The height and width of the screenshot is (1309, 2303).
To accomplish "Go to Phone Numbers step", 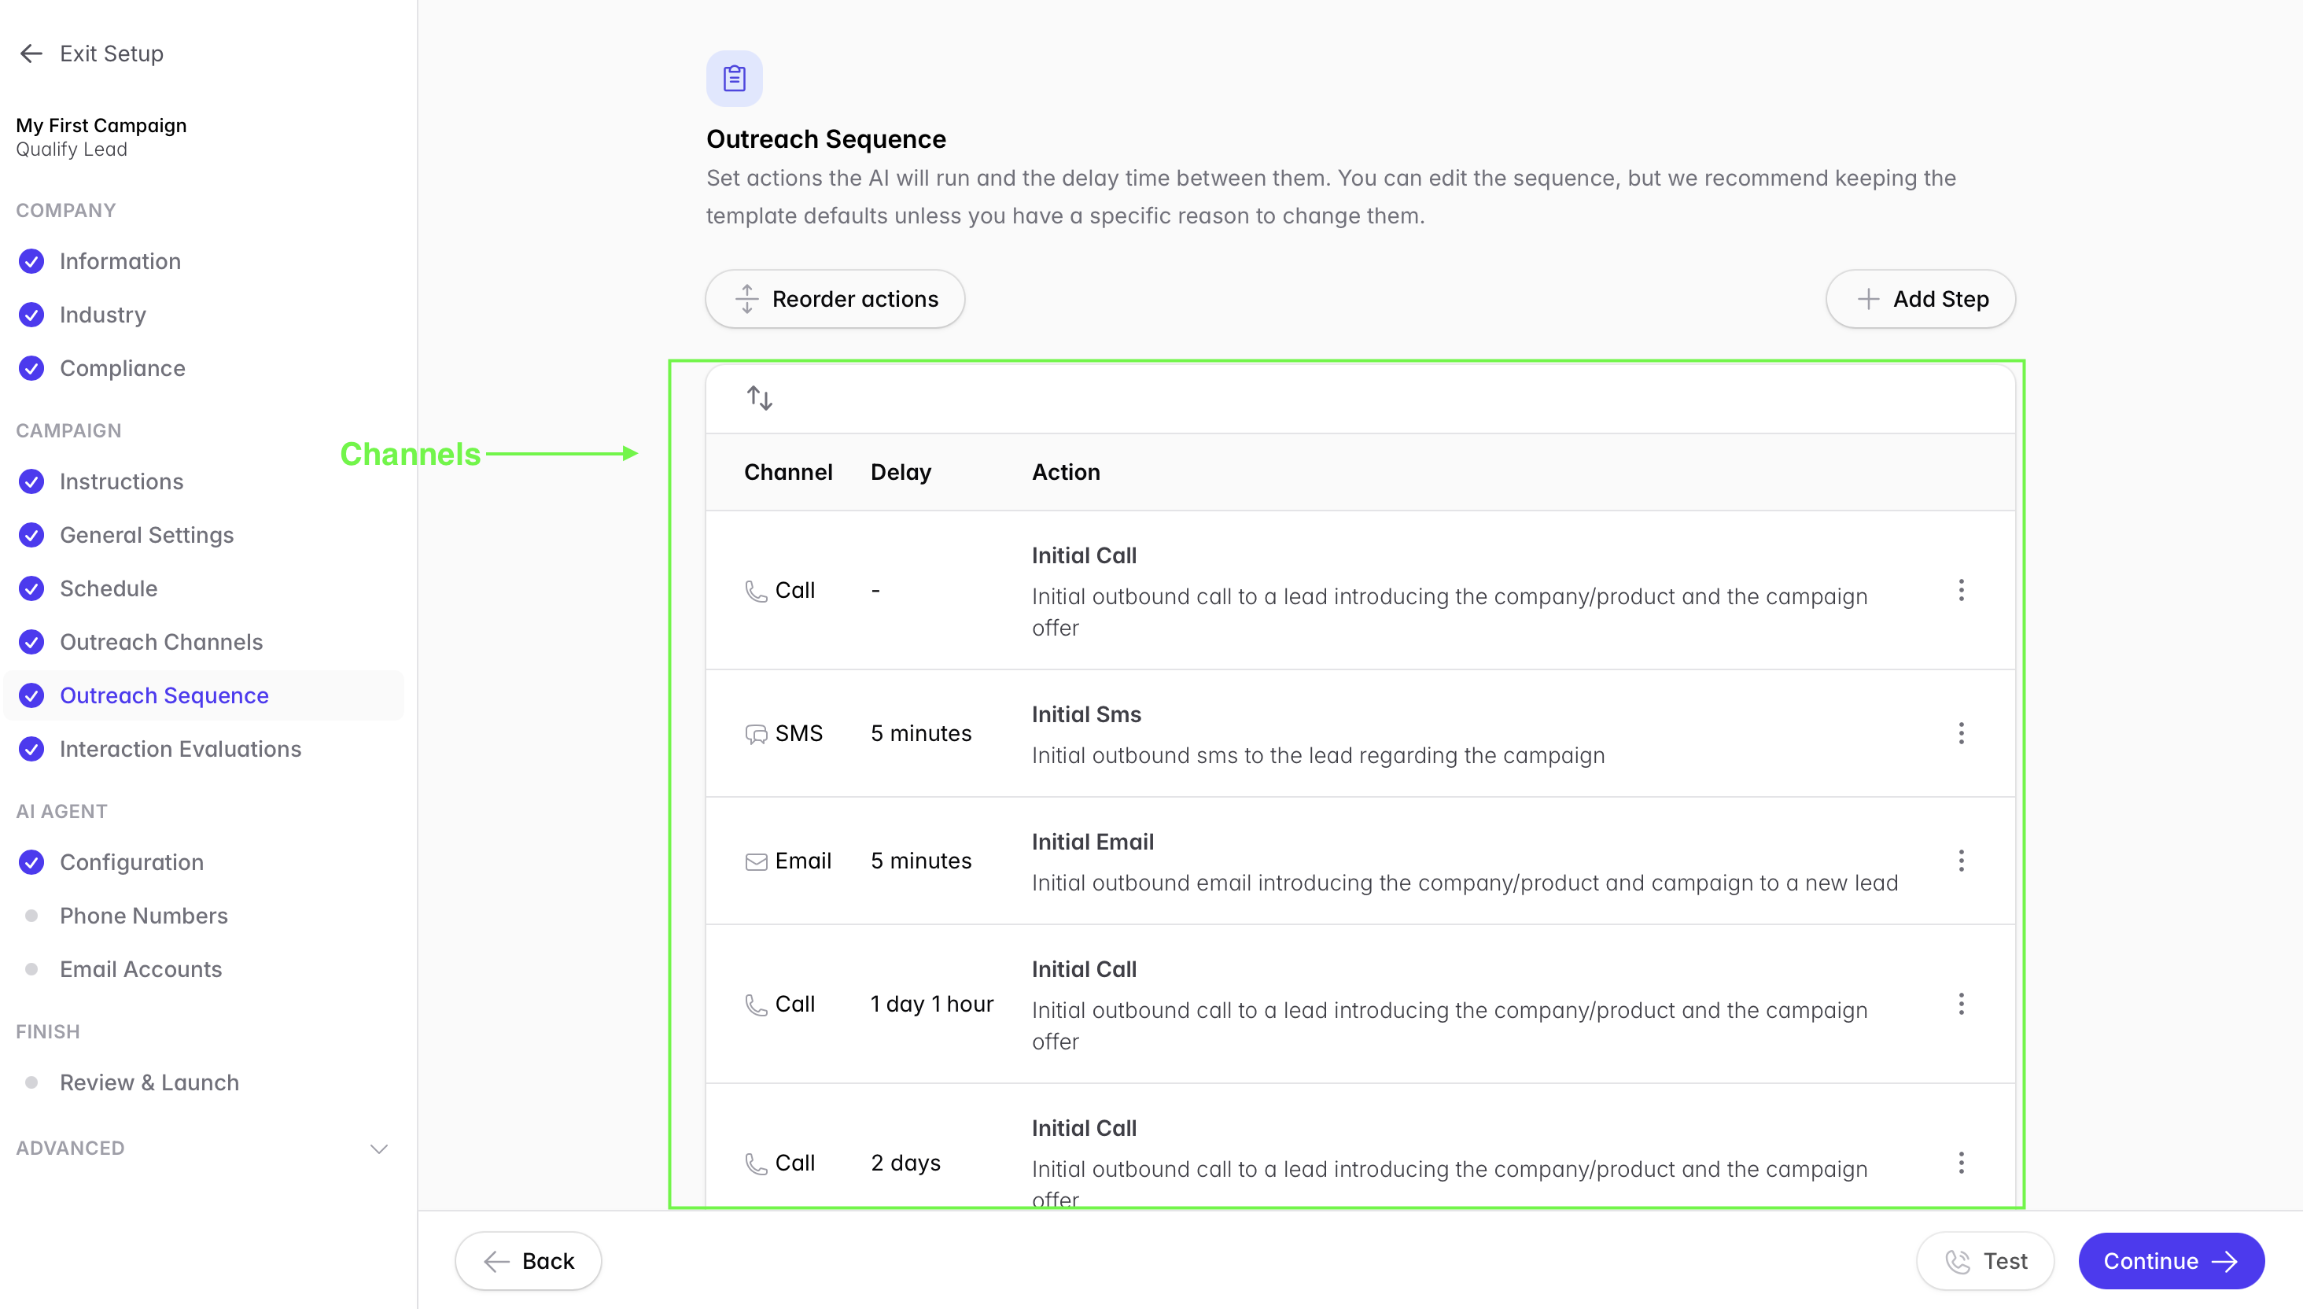I will click(143, 916).
